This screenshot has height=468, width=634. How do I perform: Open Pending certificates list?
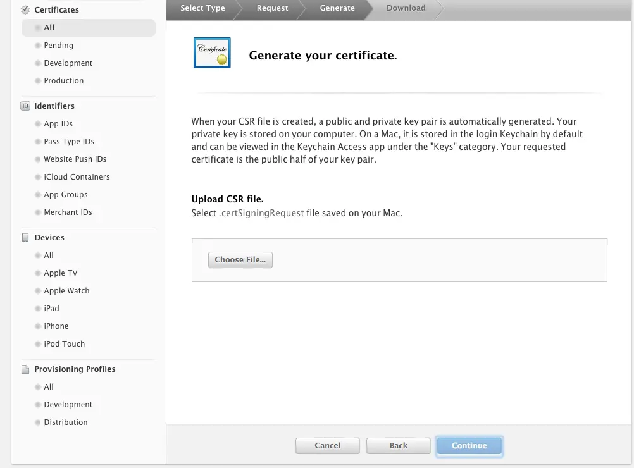(58, 46)
